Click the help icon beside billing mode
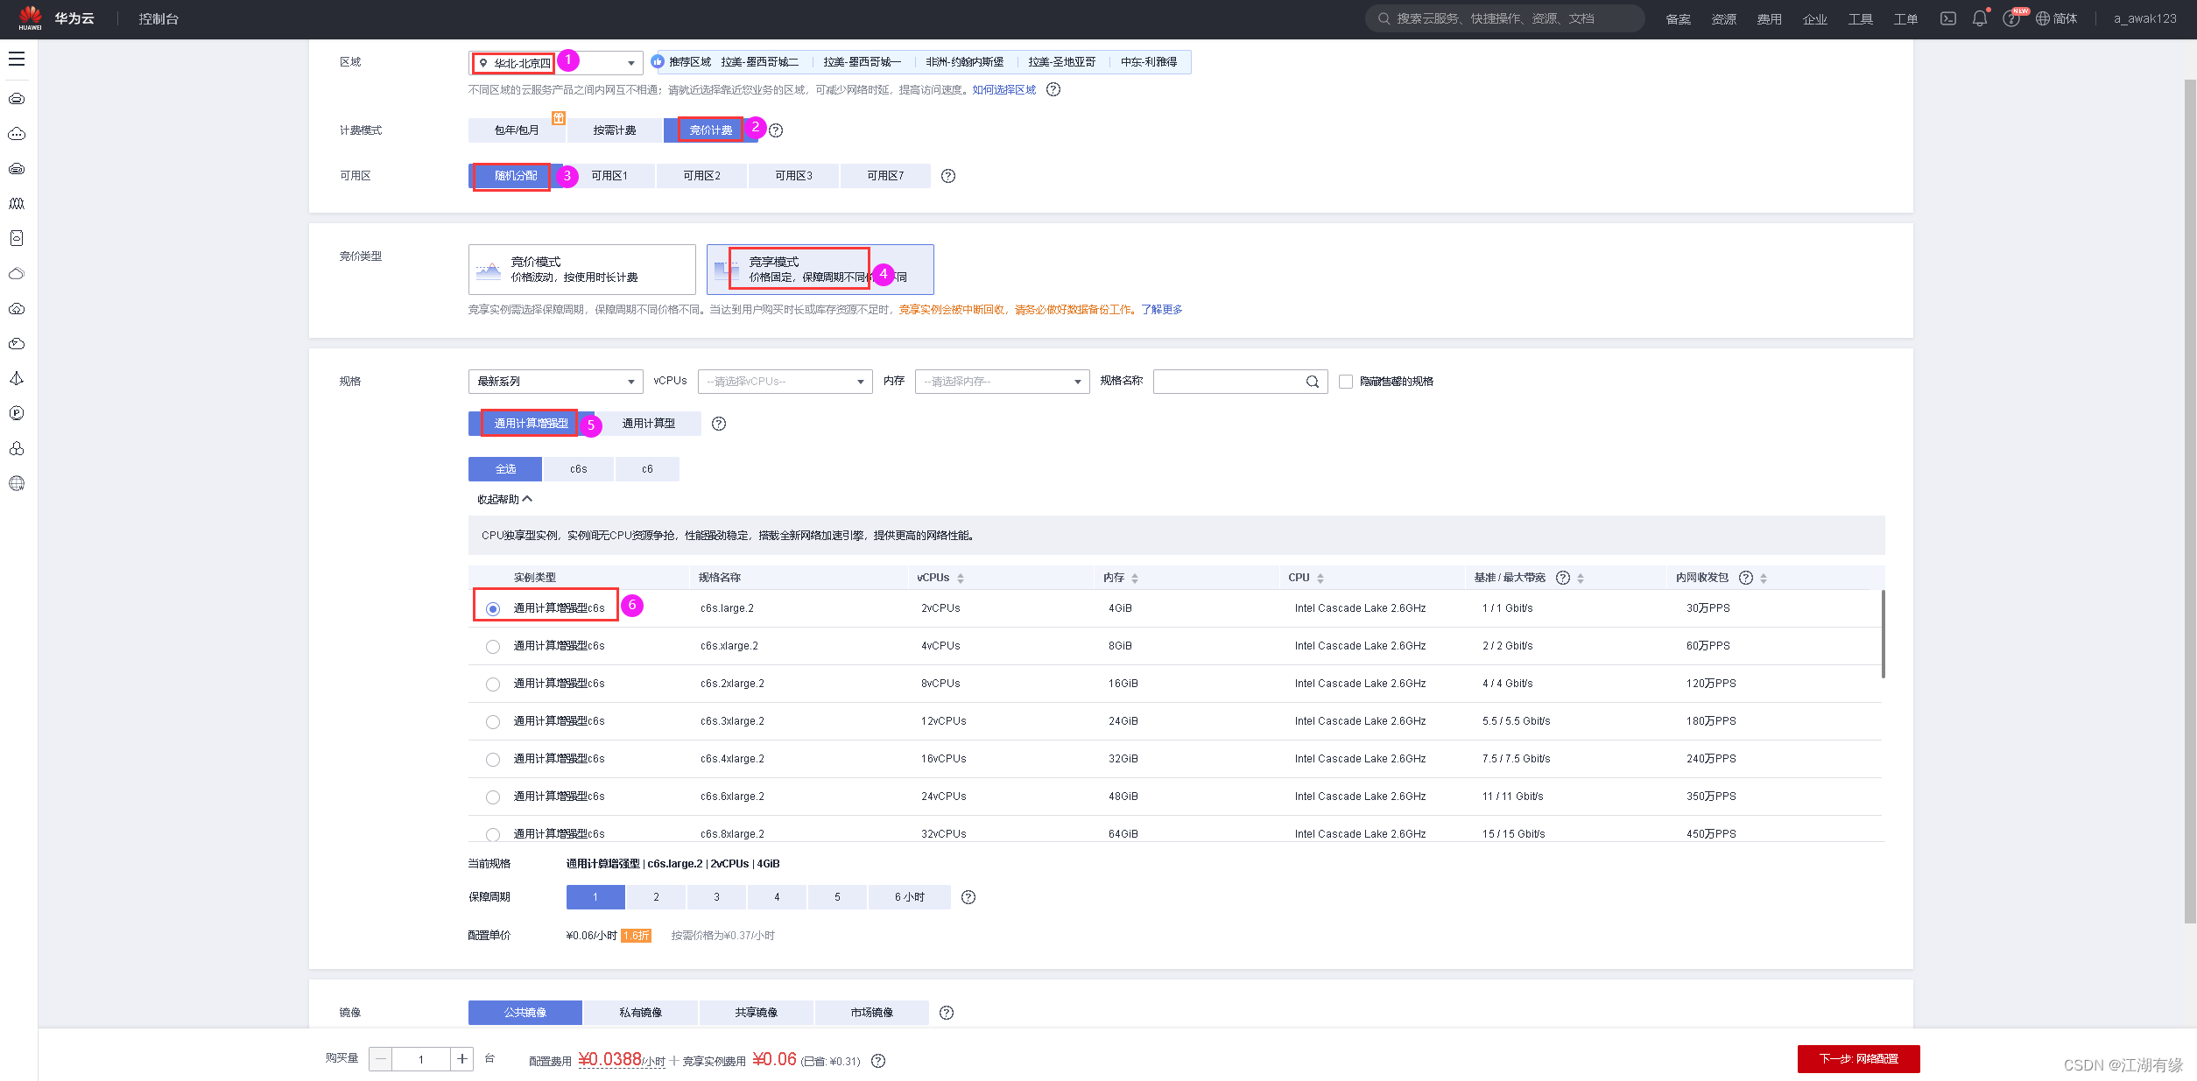The width and height of the screenshot is (2197, 1081). tap(776, 130)
